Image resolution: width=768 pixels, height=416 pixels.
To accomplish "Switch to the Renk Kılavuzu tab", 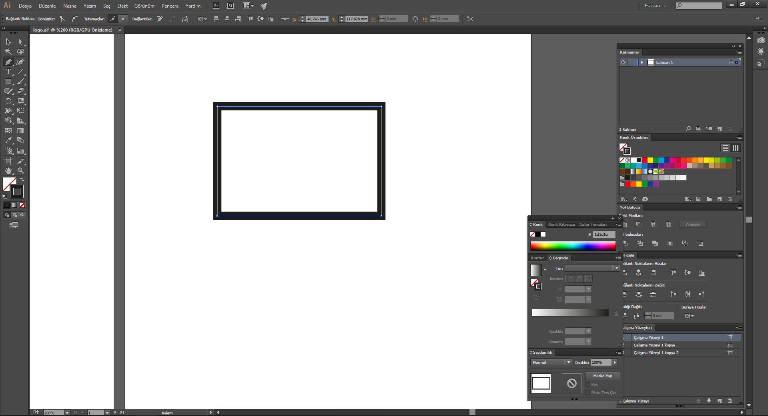I will pyautogui.click(x=561, y=224).
